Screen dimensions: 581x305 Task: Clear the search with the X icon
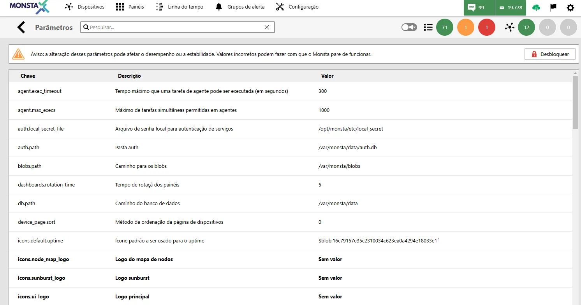267,27
